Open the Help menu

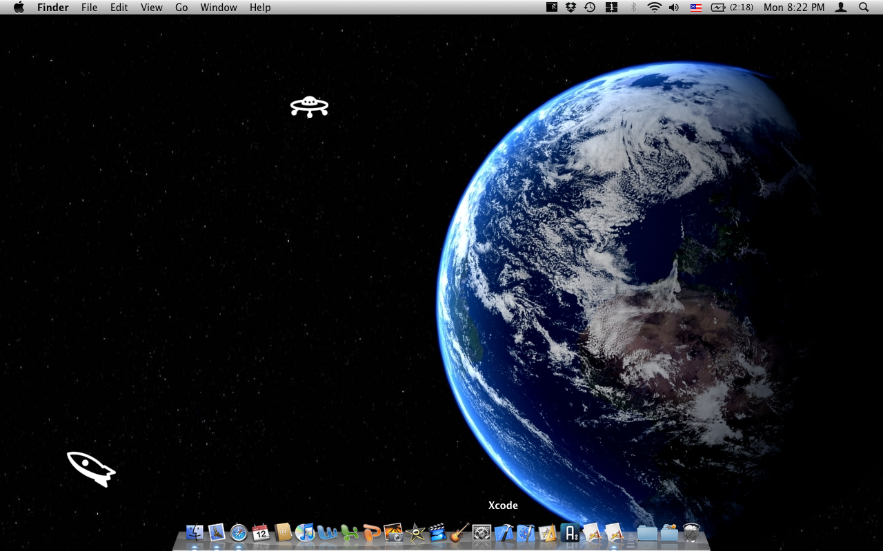point(260,8)
